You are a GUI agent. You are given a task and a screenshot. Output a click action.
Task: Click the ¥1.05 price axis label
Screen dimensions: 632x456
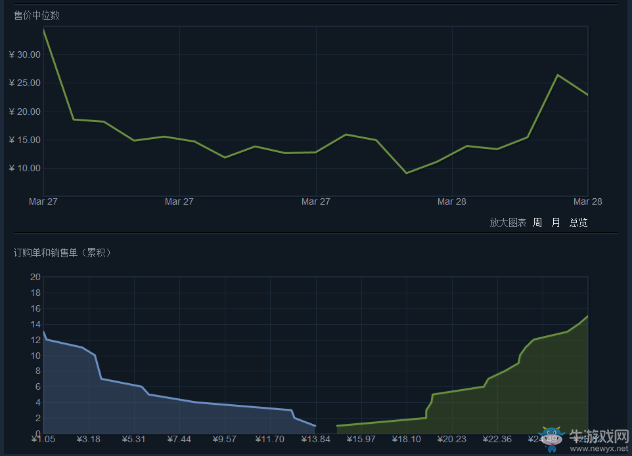click(x=43, y=439)
